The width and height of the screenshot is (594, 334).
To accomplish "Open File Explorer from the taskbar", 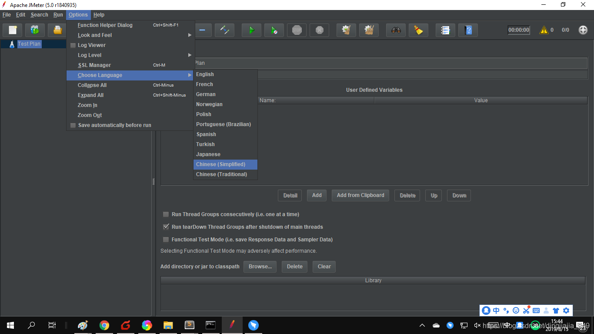I will pyautogui.click(x=168, y=325).
